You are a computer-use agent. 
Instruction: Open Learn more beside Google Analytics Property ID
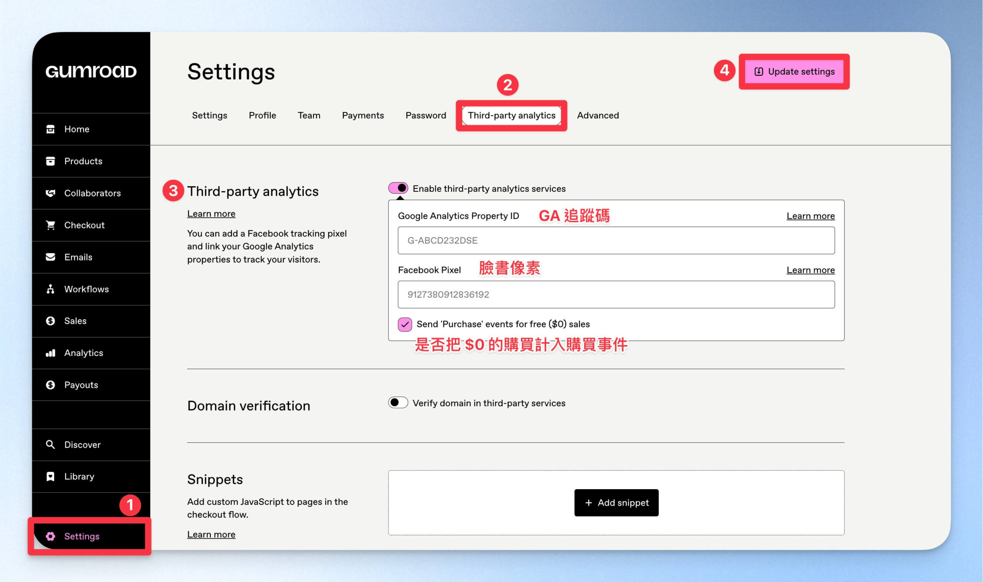click(810, 216)
